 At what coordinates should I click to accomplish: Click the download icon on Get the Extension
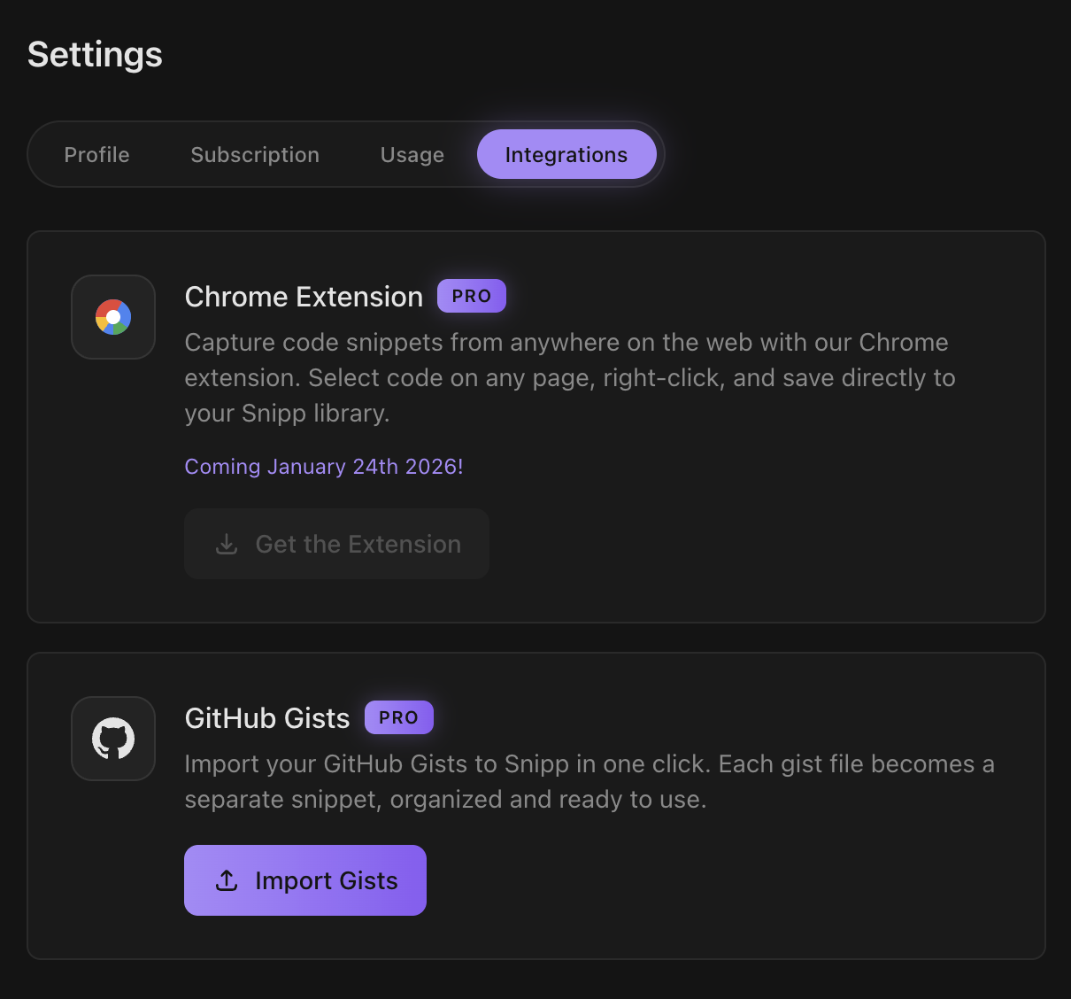pyautogui.click(x=227, y=544)
